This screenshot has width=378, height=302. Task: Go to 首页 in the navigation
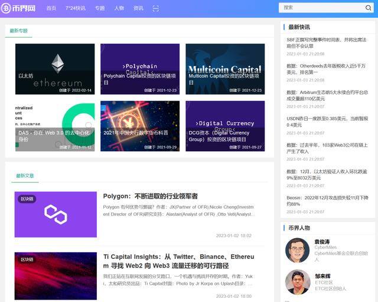51,8
